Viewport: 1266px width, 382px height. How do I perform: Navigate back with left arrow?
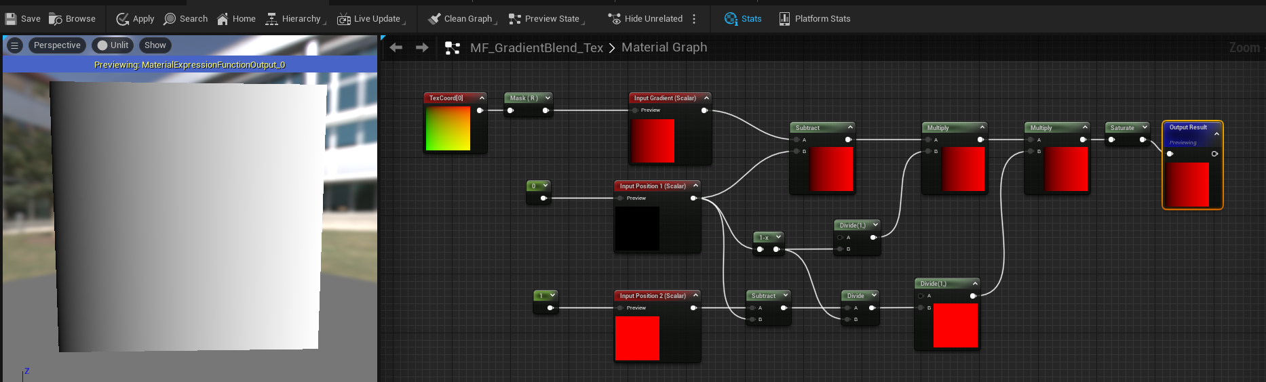396,47
